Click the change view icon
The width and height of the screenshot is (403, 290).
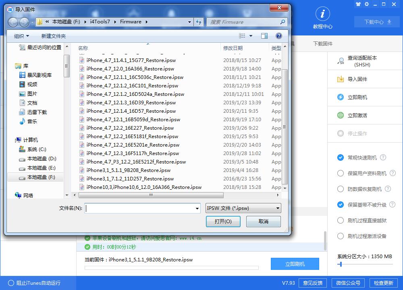(x=242, y=36)
